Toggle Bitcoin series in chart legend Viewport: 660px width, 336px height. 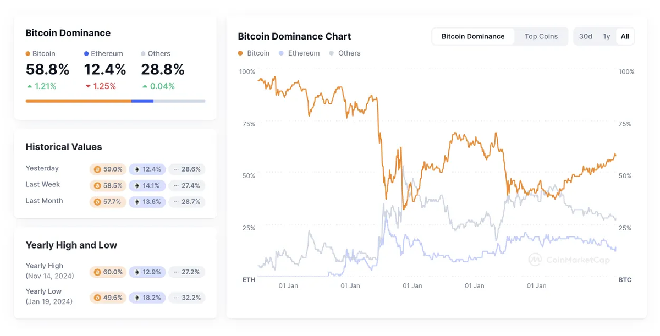tap(254, 53)
